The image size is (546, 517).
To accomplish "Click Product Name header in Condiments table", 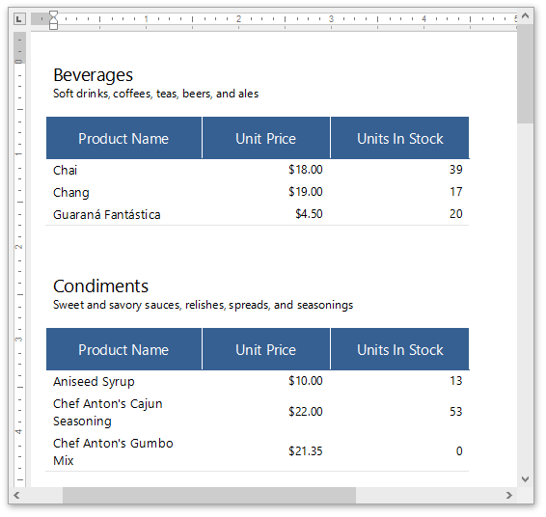I will coord(124,349).
